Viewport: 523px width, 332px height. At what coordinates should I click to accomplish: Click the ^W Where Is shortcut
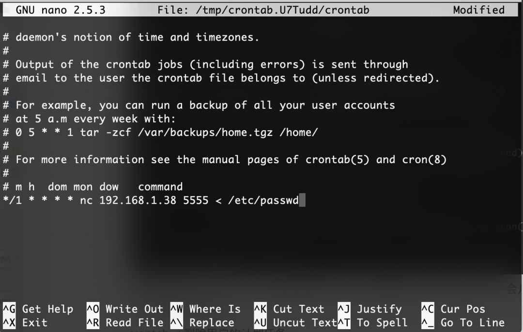(205, 309)
